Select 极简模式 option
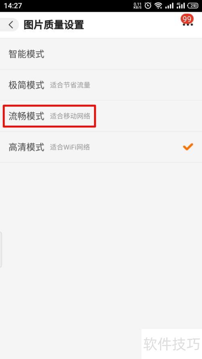This screenshot has width=202, height=359. click(101, 85)
